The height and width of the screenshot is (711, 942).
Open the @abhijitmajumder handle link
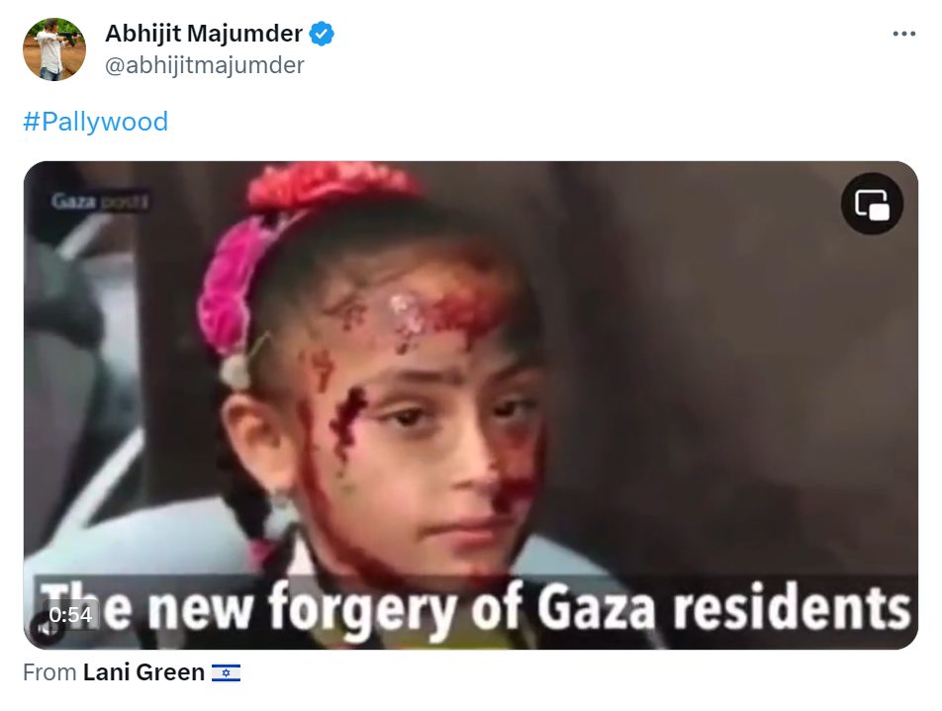[x=205, y=65]
